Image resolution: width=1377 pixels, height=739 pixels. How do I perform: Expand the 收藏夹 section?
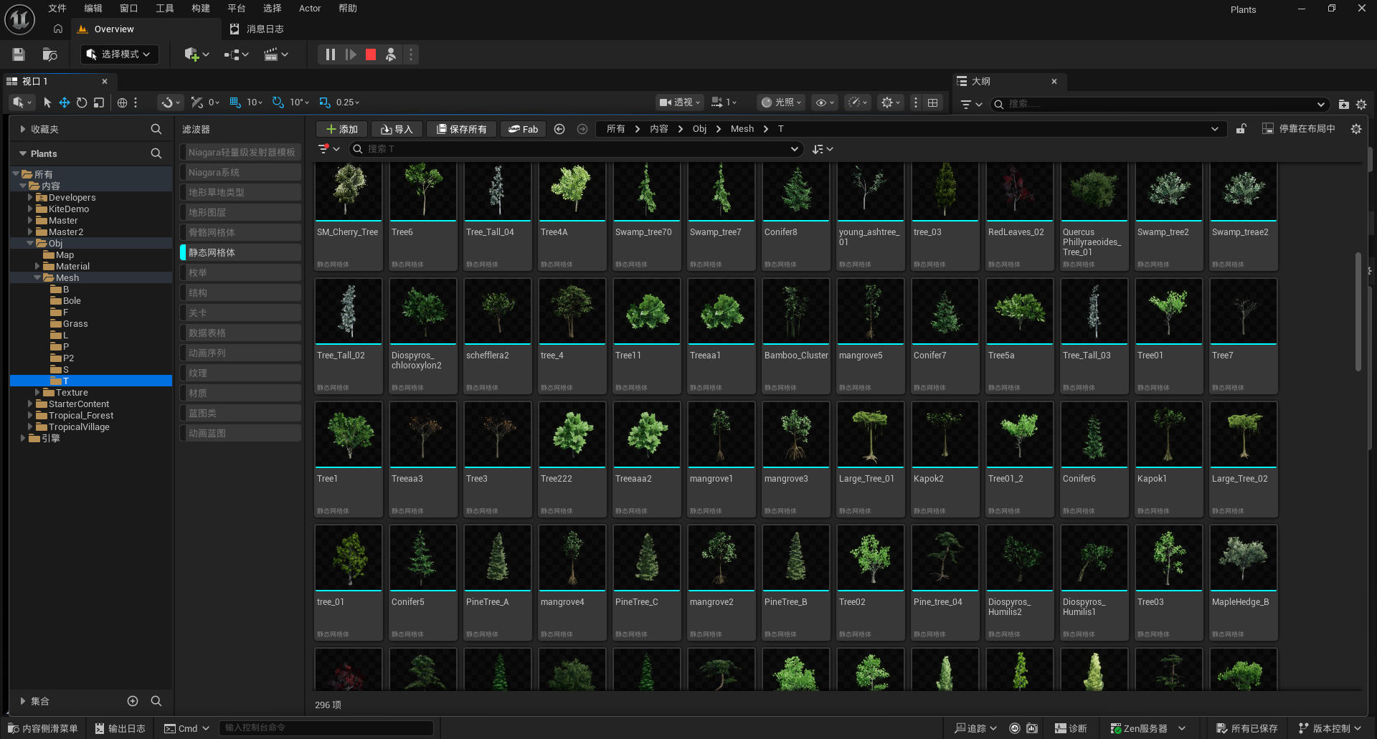click(23, 130)
